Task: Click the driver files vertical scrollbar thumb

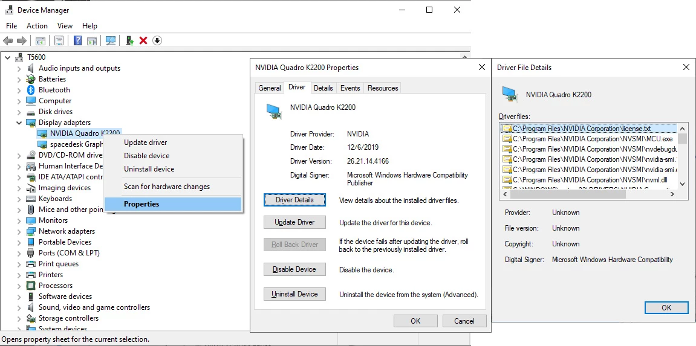Action: [682, 138]
